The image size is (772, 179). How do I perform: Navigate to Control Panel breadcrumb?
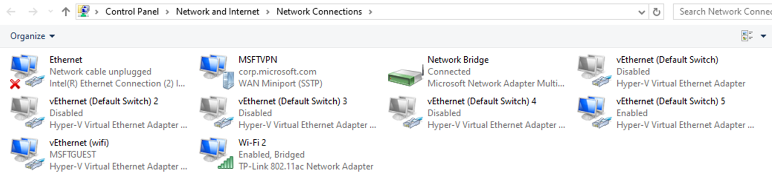132,12
